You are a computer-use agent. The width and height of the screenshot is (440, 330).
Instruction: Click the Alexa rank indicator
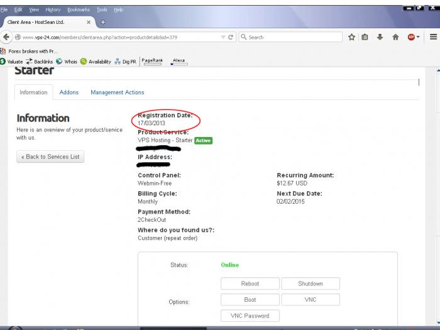(179, 62)
